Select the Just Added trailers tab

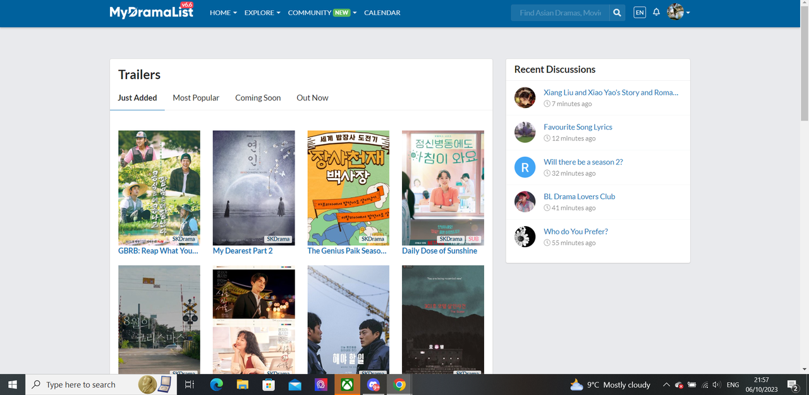point(137,98)
